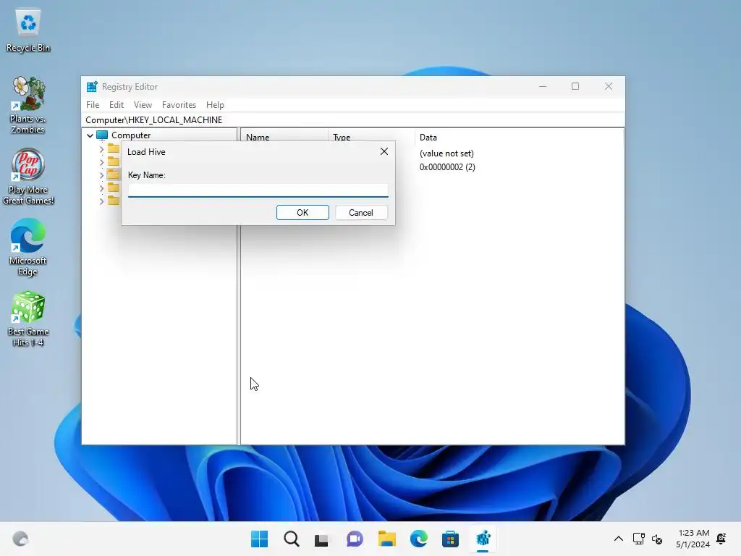The width and height of the screenshot is (741, 556).
Task: Open Microsoft Store from taskbar
Action: click(450, 539)
